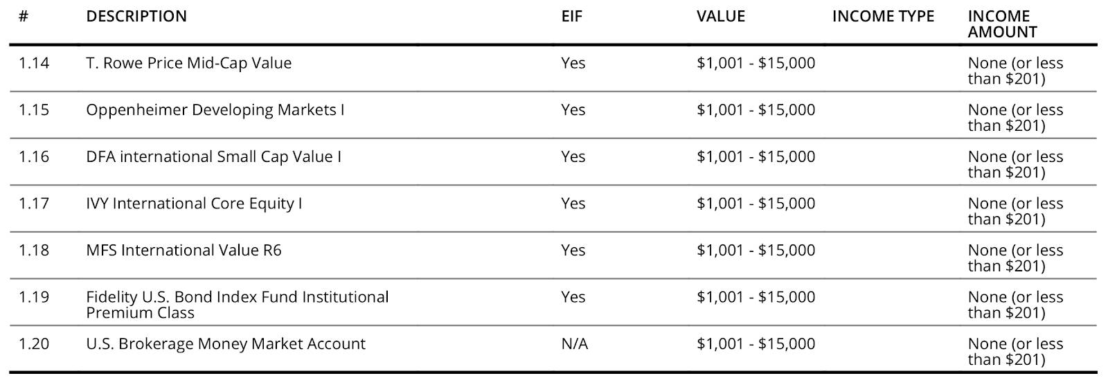This screenshot has height=387, width=1108.
Task: Select U.S. Brokerage Money Market Account
Action: pyautogui.click(x=226, y=344)
